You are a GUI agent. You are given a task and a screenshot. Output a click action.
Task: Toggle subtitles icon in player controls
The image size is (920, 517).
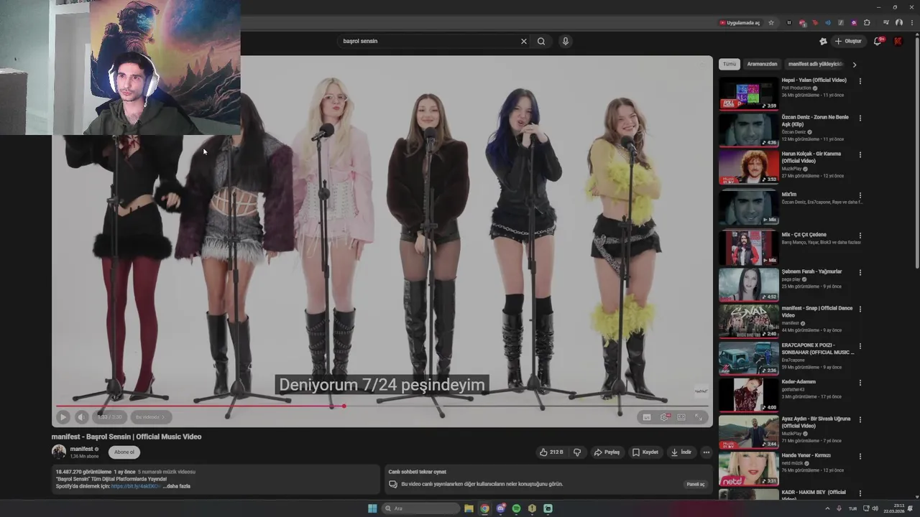647,416
